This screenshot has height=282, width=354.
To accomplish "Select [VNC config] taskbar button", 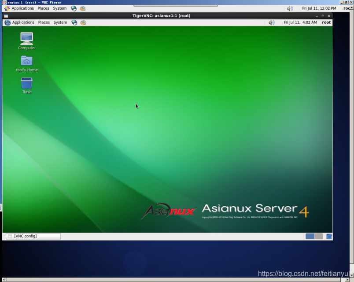I will tap(33, 236).
